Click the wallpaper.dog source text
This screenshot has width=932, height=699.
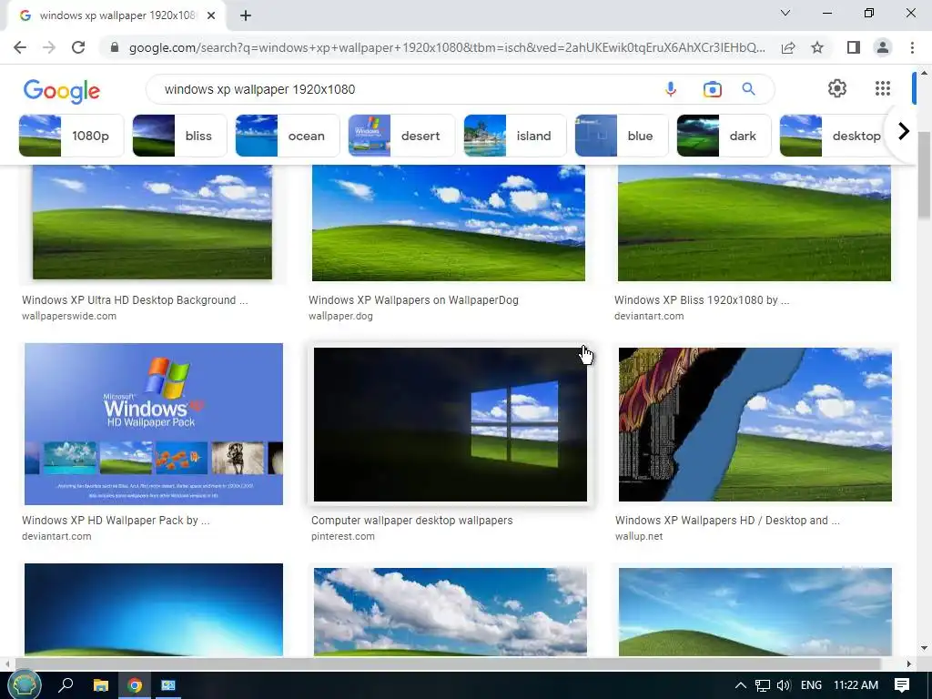tap(340, 316)
